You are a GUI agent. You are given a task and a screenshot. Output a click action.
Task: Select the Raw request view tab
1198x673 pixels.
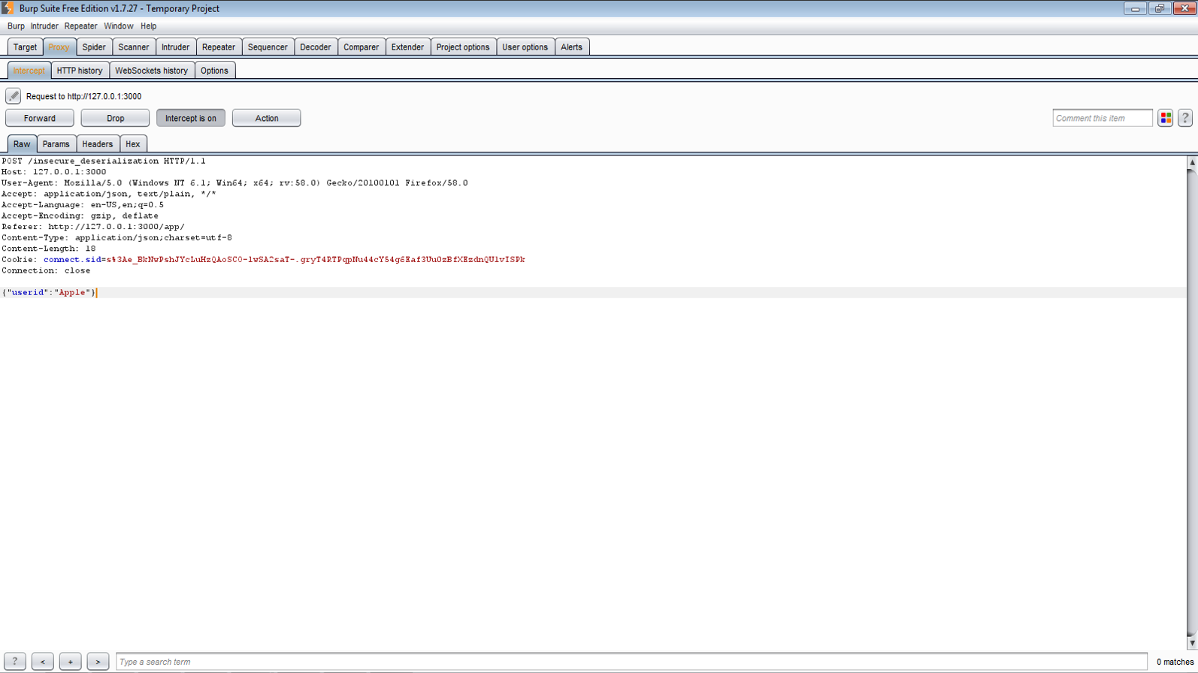pos(22,144)
